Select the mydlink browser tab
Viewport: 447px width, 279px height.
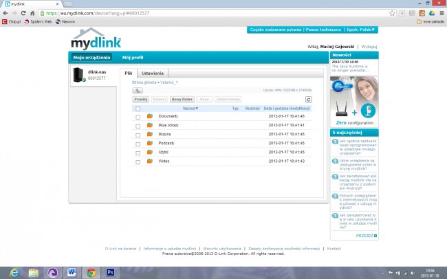32,4
